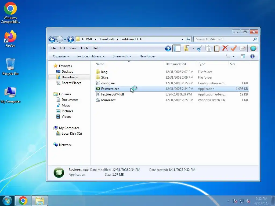Open Classic Shell settings shell icon
Viewport: 275px width, 206px height.
[x=253, y=48]
